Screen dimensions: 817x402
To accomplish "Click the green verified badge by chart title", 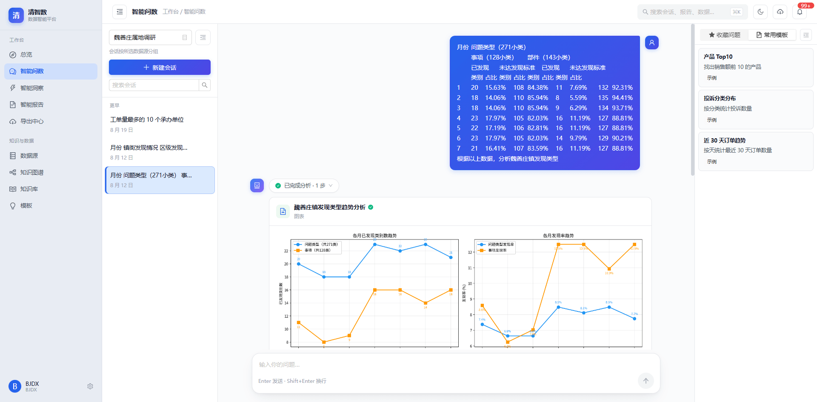I will (x=371, y=207).
